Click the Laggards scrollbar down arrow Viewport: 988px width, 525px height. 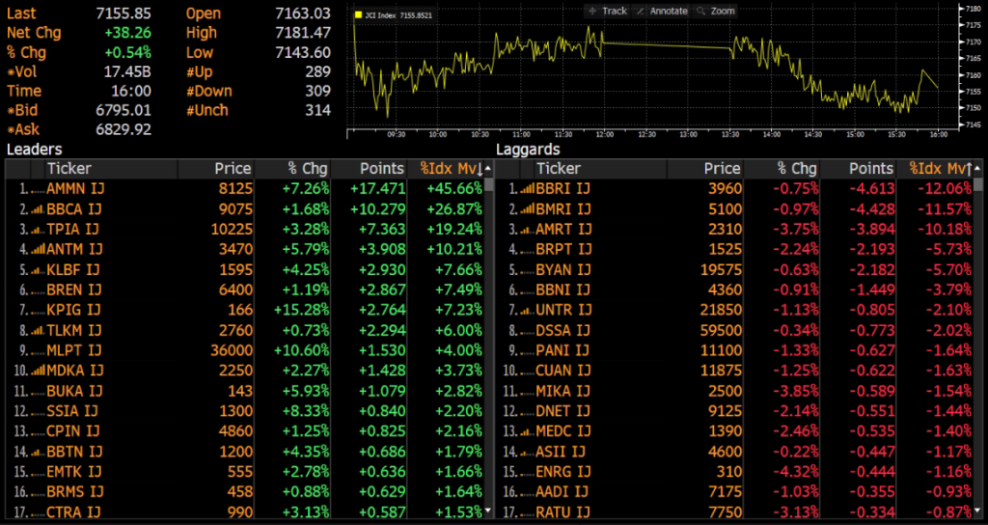click(978, 511)
